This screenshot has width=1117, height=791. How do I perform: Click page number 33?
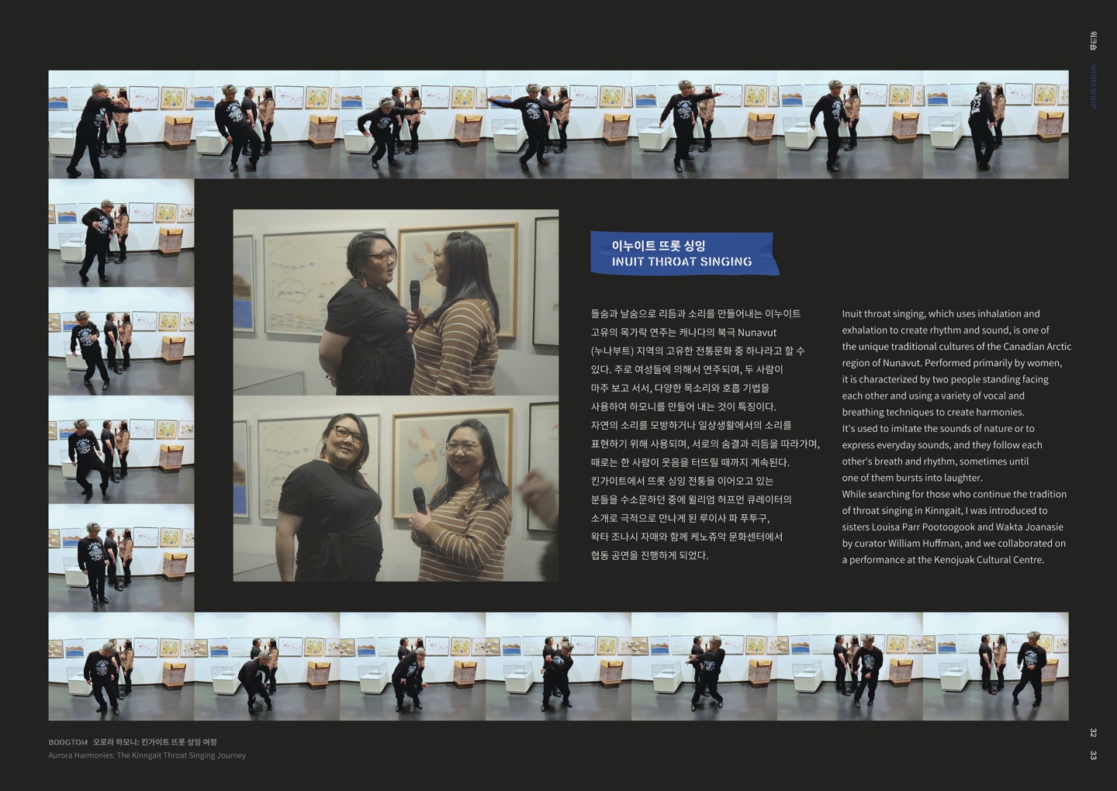[x=1093, y=755]
